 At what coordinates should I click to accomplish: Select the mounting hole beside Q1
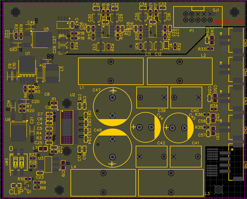point(59,190)
